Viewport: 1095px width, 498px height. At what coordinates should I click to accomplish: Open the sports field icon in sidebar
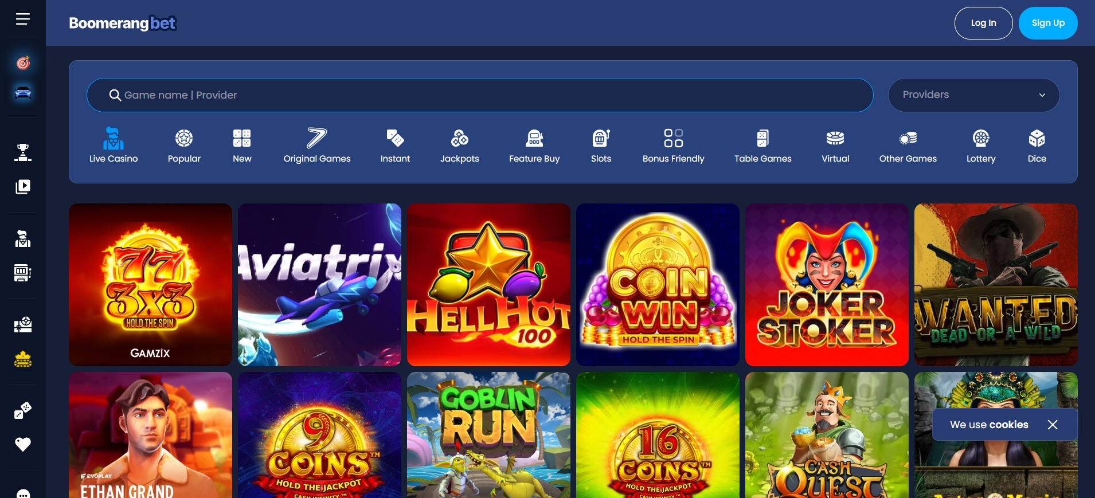click(23, 325)
